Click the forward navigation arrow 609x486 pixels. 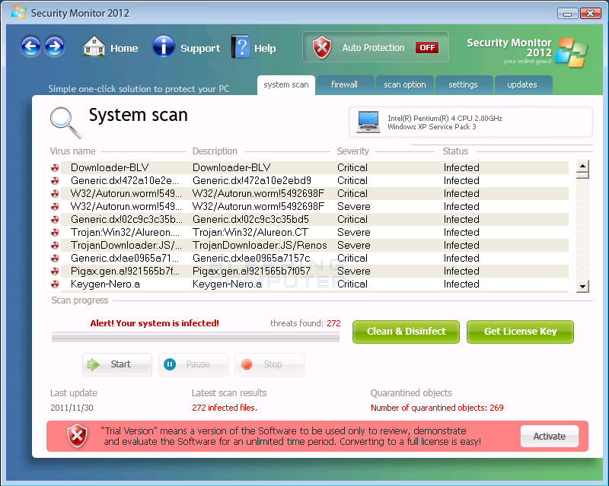pos(54,47)
